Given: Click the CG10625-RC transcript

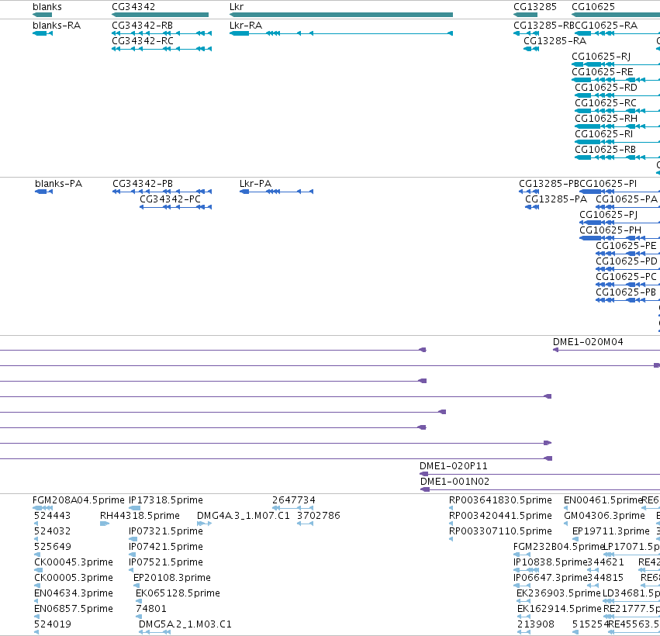Looking at the screenshot, I should 617,111.
